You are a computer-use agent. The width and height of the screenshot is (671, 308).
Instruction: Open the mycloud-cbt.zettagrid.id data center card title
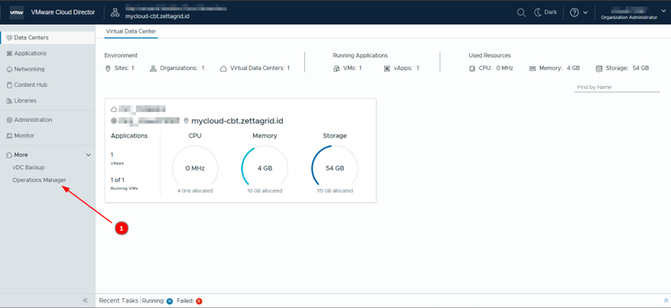coord(237,121)
